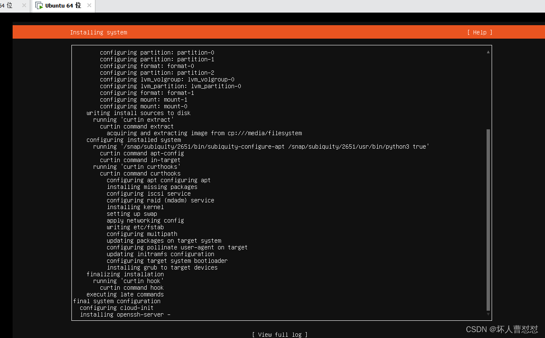Image resolution: width=545 pixels, height=338 pixels.
Task: Click 'final system configuration' log line
Action: click(x=117, y=301)
